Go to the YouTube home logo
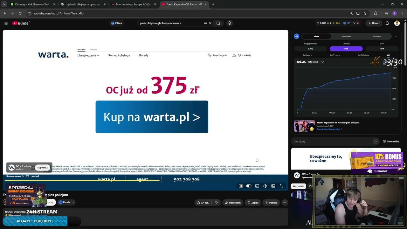Screen dimensions: 407x229 coord(20,23)
